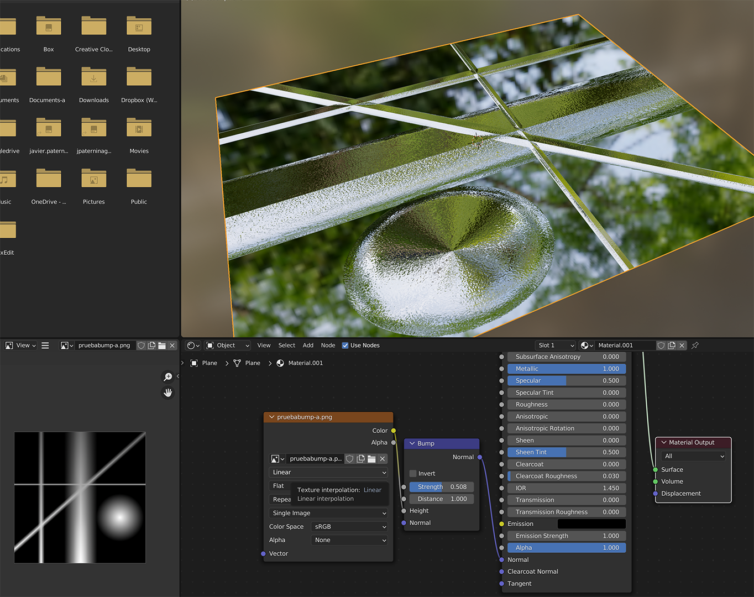Toggle fake user shield in image editor header

click(141, 345)
